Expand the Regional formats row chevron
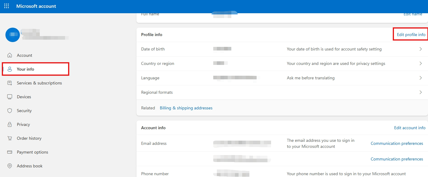The image size is (428, 177). (x=421, y=92)
